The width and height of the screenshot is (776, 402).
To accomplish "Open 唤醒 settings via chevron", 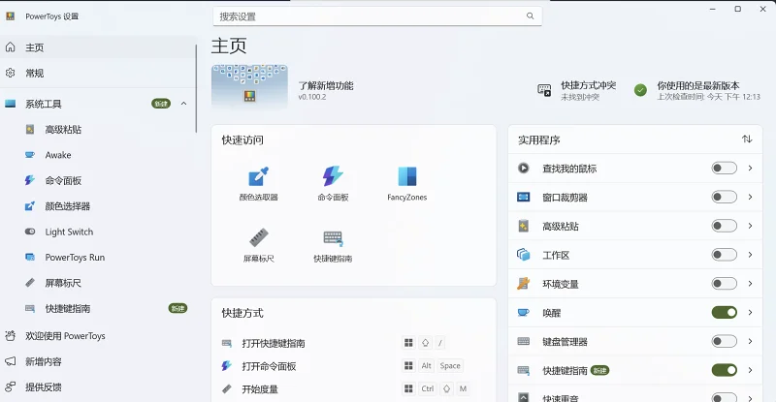I will click(x=750, y=313).
